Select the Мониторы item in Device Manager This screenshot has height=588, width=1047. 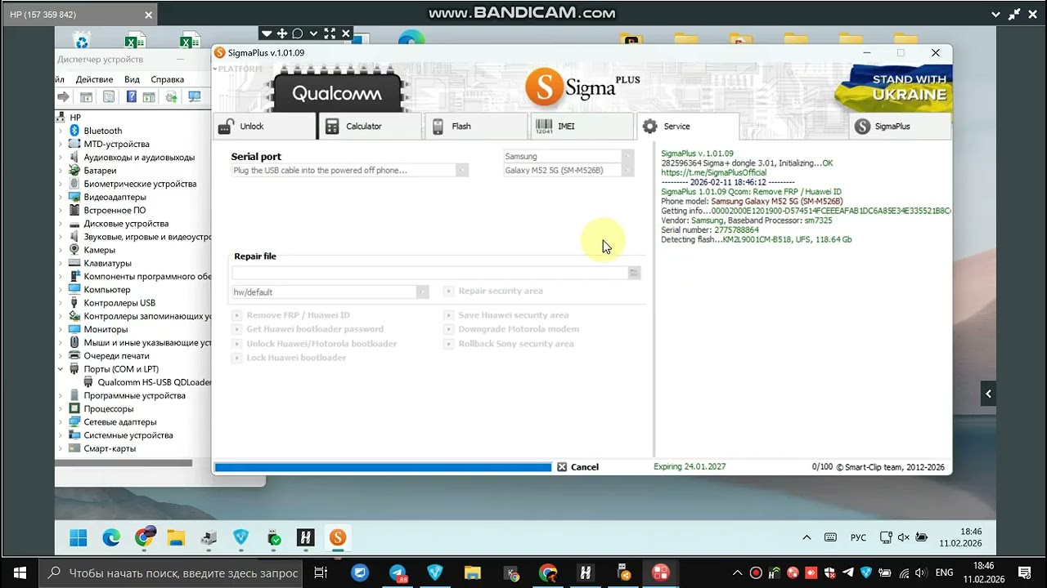point(106,329)
